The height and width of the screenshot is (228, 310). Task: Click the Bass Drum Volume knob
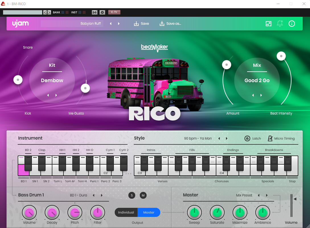[29, 213]
